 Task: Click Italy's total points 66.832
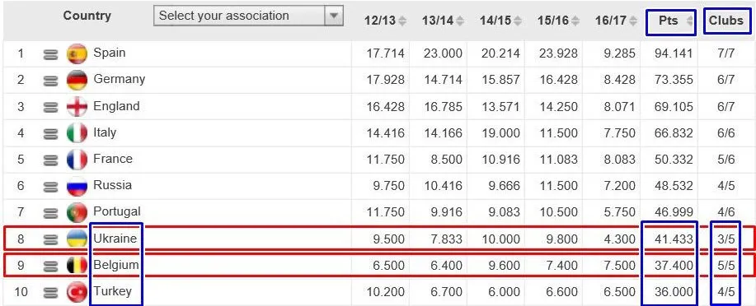[674, 132]
